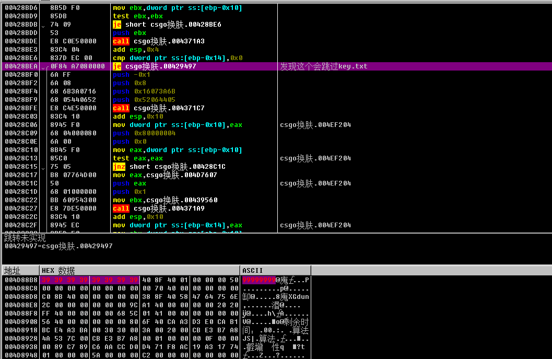Select mov eax,dword ptr ss:[ebp-0x10] instruction
Image resolution: width=552 pixels, height=359 pixels.
pos(178,150)
